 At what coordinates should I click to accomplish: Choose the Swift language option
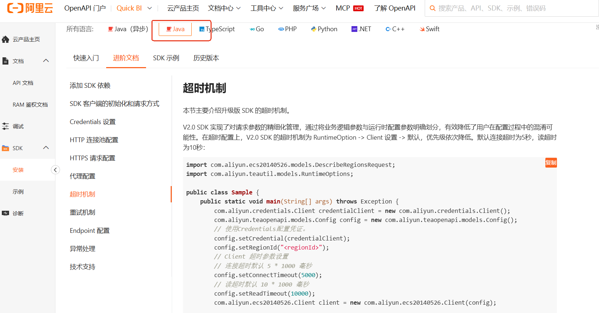[x=429, y=29]
